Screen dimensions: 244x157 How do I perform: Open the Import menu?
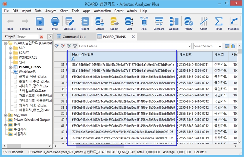[26, 11]
